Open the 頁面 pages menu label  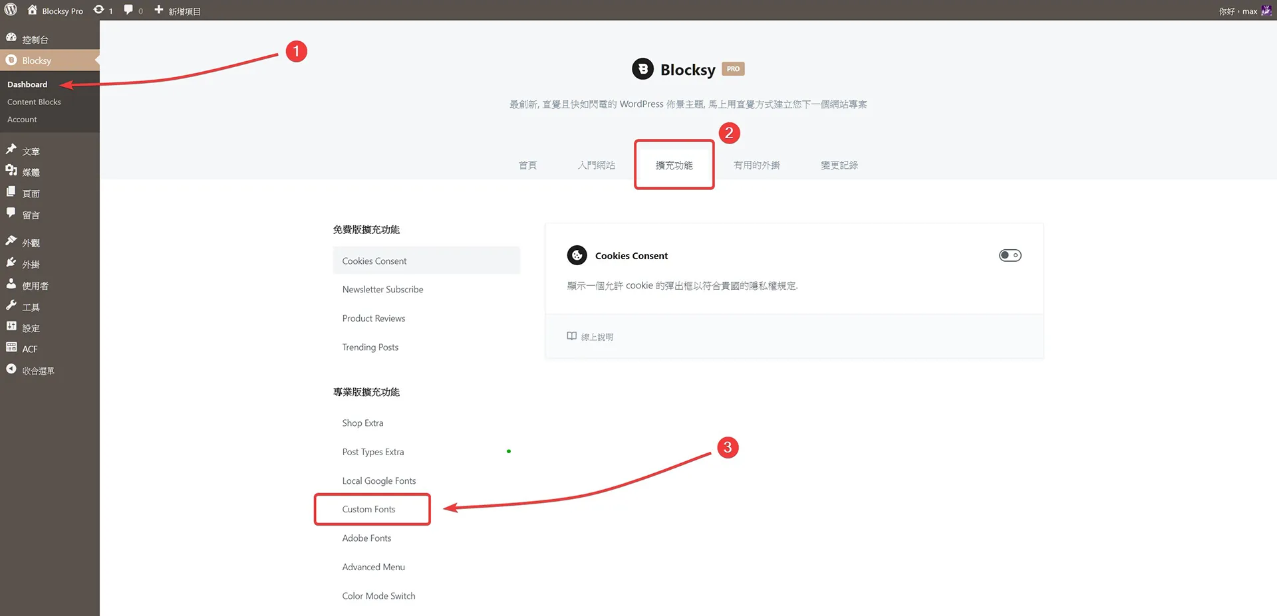tap(31, 194)
